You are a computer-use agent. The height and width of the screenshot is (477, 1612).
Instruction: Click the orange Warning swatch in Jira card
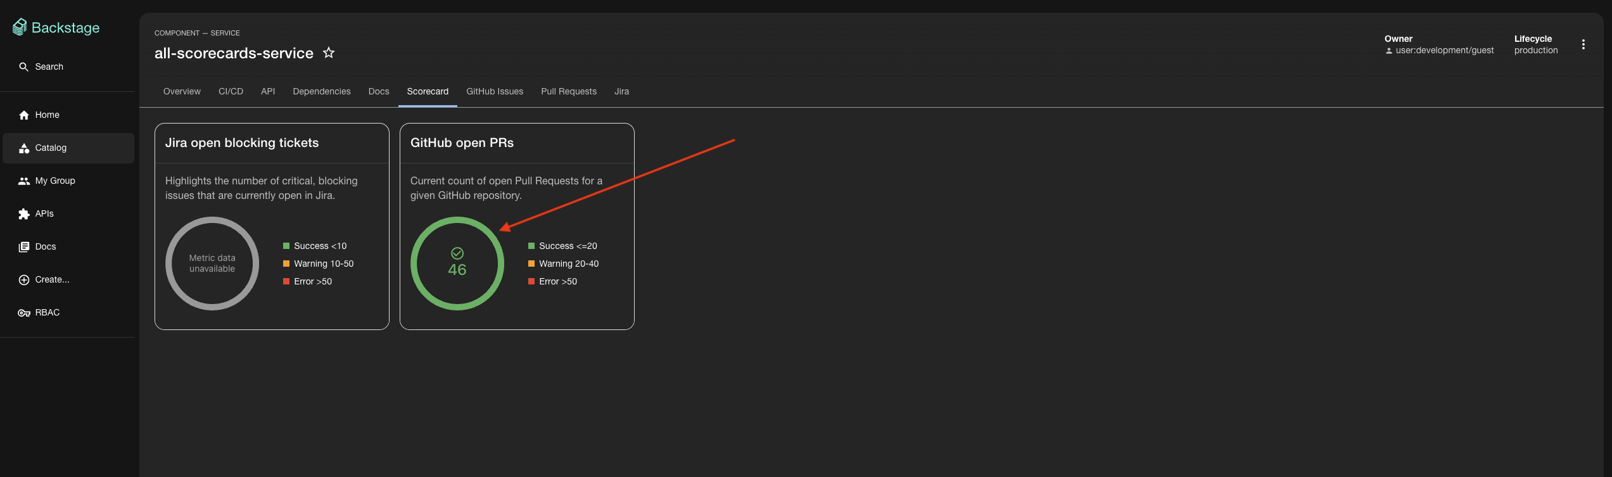286,264
